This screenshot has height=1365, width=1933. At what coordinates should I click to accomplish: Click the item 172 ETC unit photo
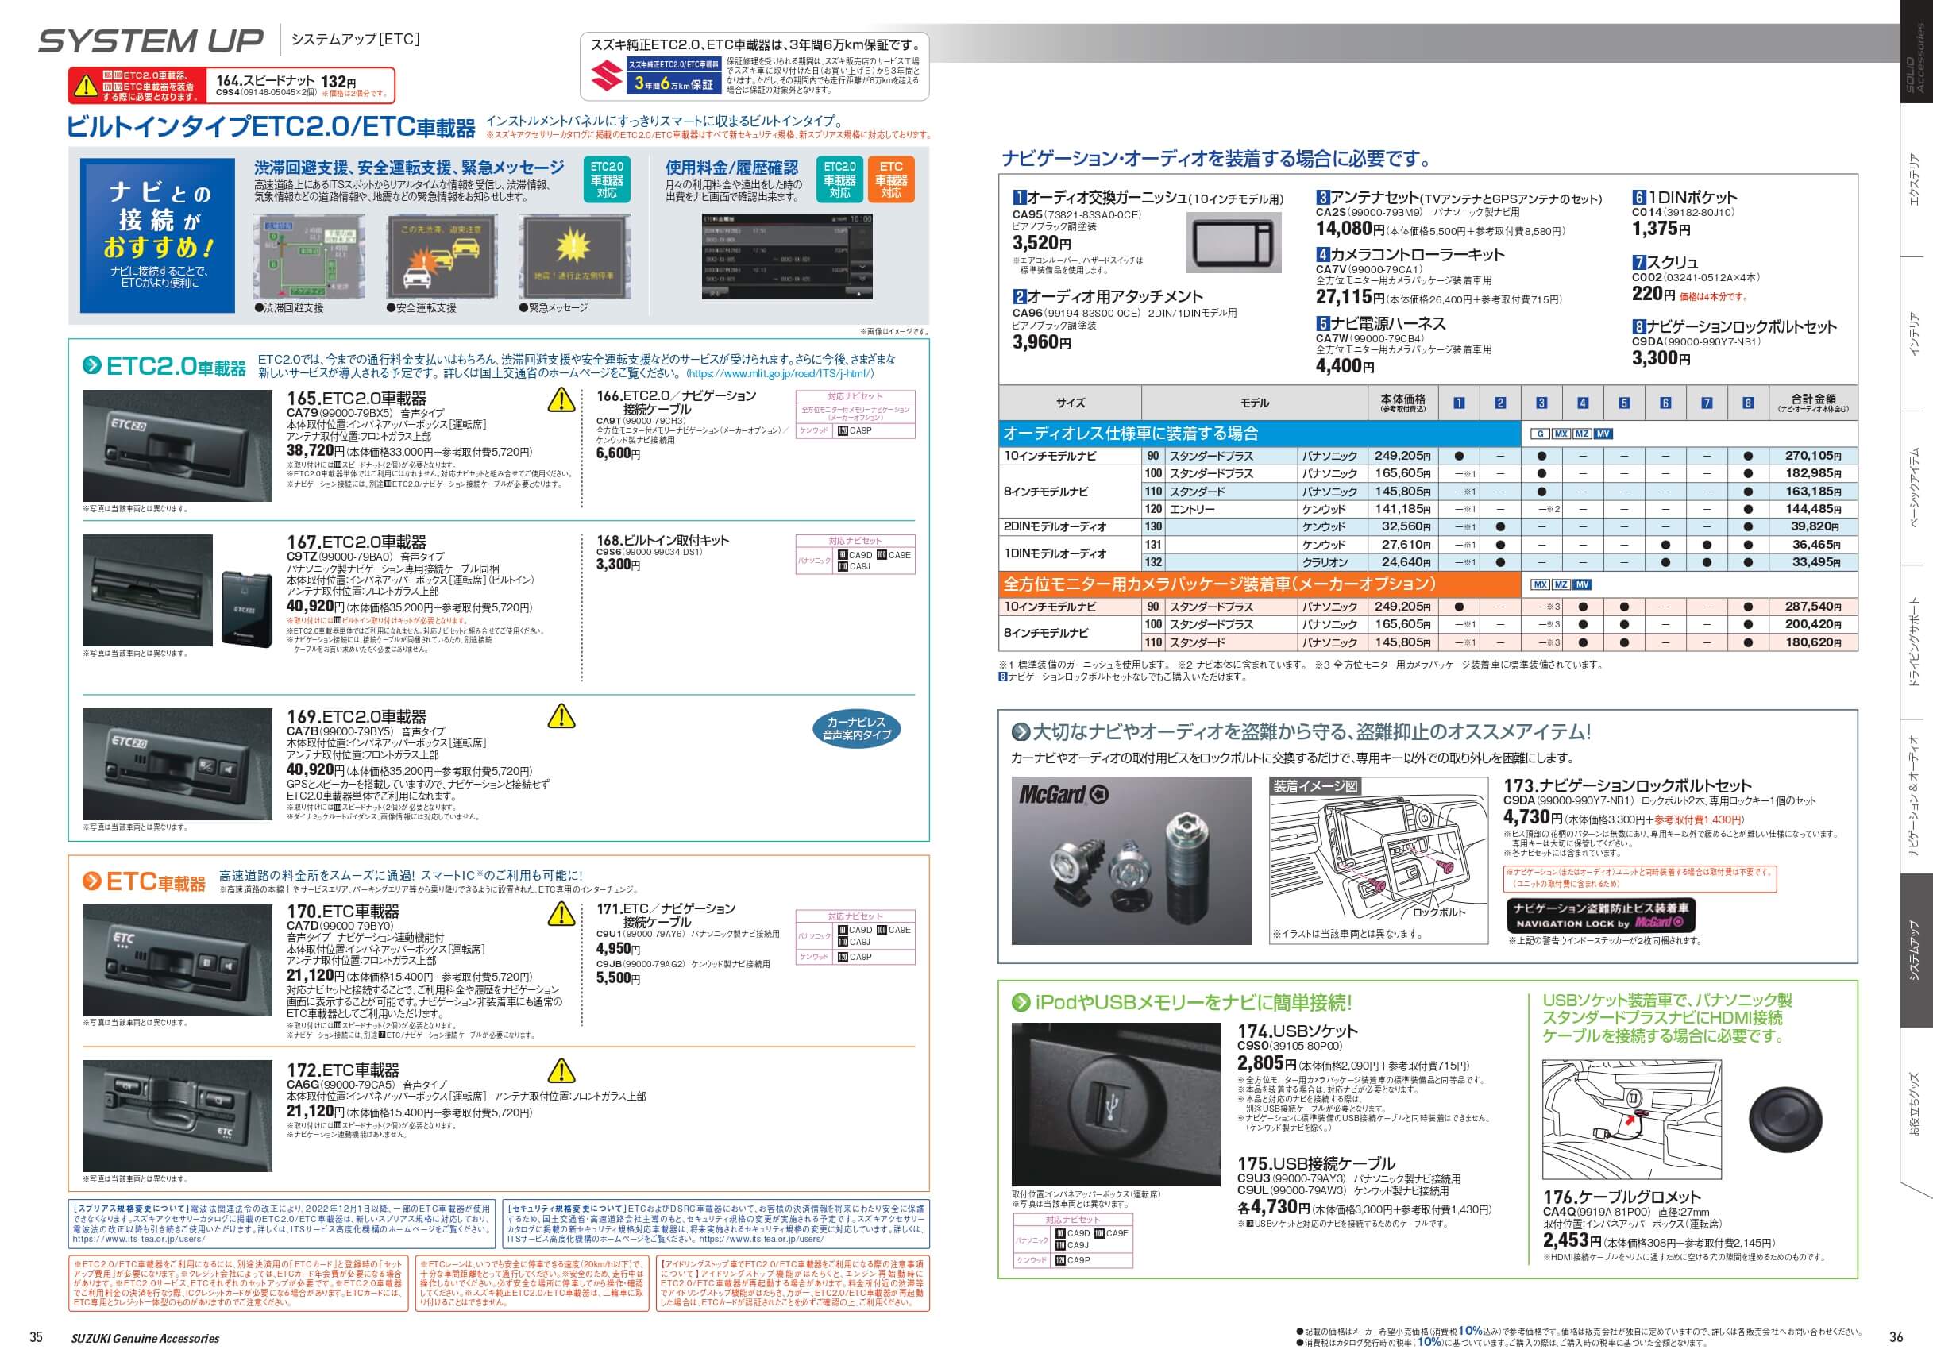[178, 1116]
